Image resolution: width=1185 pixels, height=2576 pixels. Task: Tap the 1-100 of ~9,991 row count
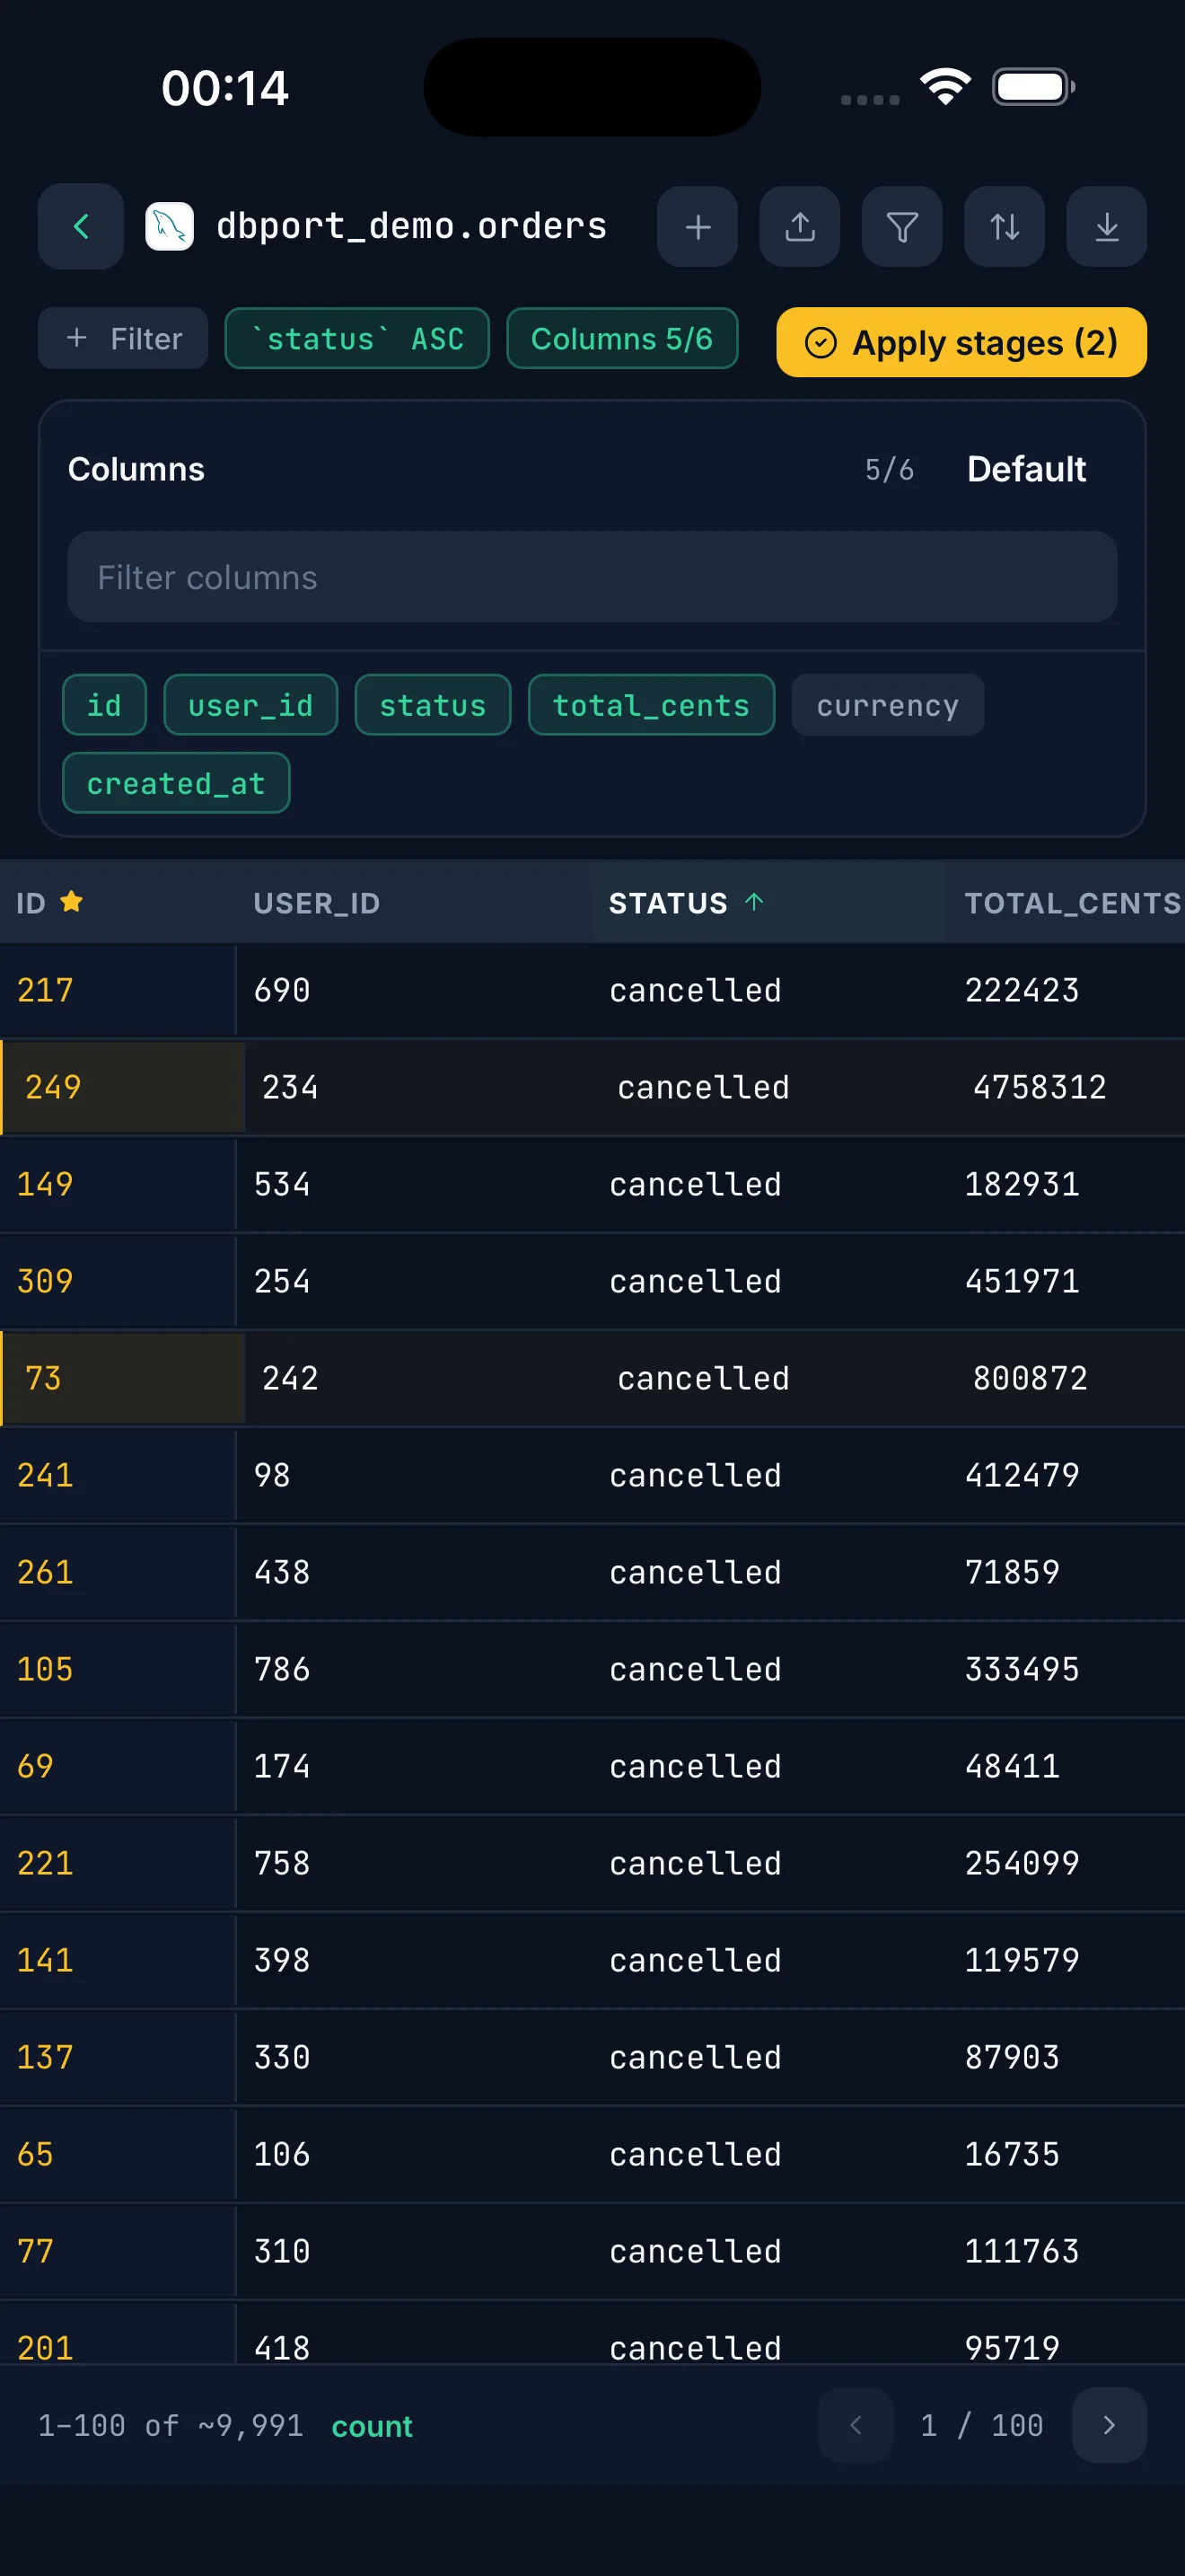171,2425
